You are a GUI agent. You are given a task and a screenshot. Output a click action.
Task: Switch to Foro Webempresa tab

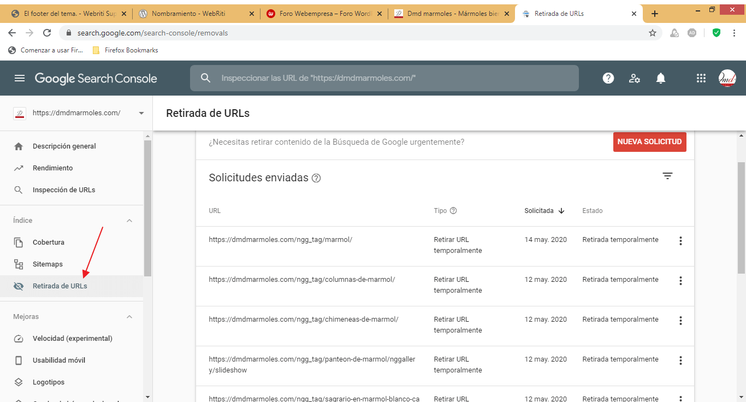[323, 14]
